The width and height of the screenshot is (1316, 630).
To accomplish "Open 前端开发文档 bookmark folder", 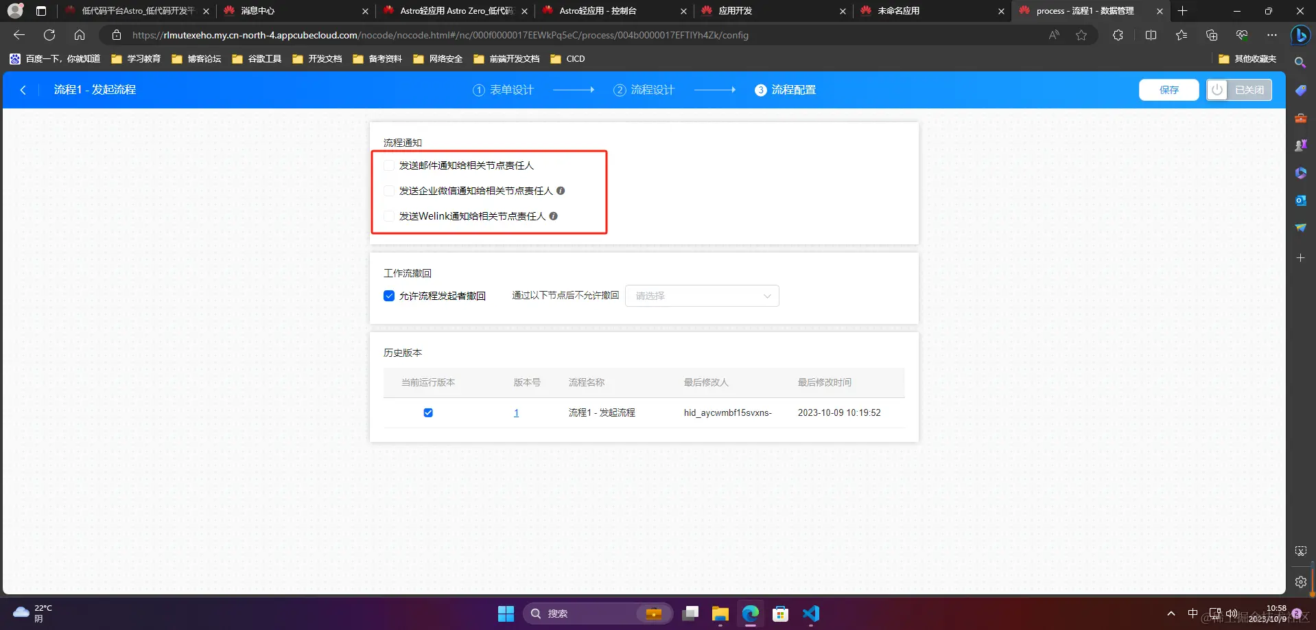I will point(506,59).
